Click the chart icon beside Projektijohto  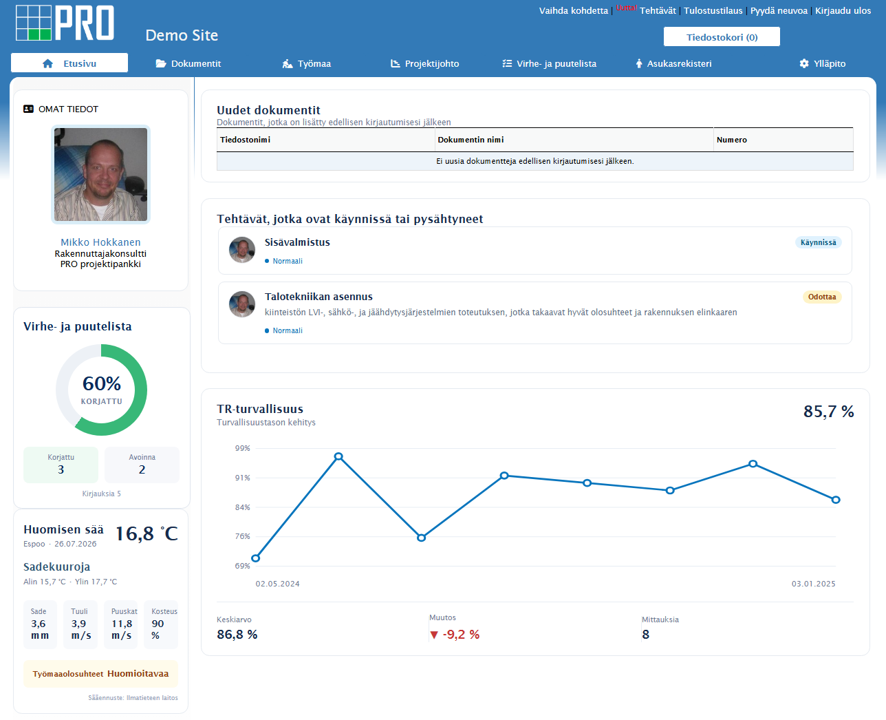(x=396, y=63)
